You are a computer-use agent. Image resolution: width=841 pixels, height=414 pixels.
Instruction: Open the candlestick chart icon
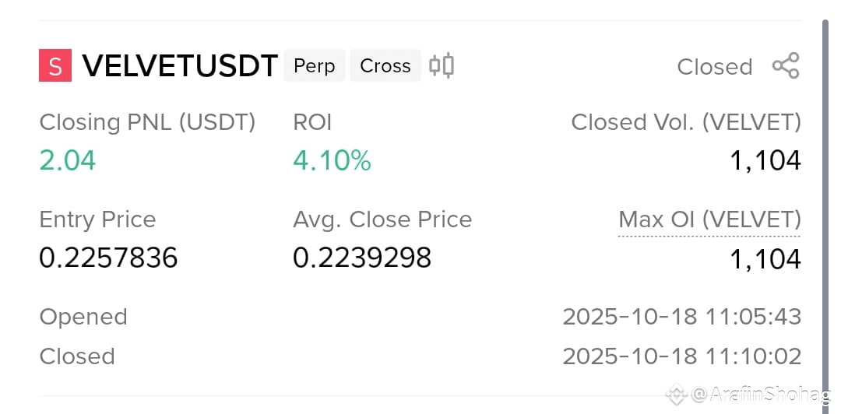pos(442,66)
